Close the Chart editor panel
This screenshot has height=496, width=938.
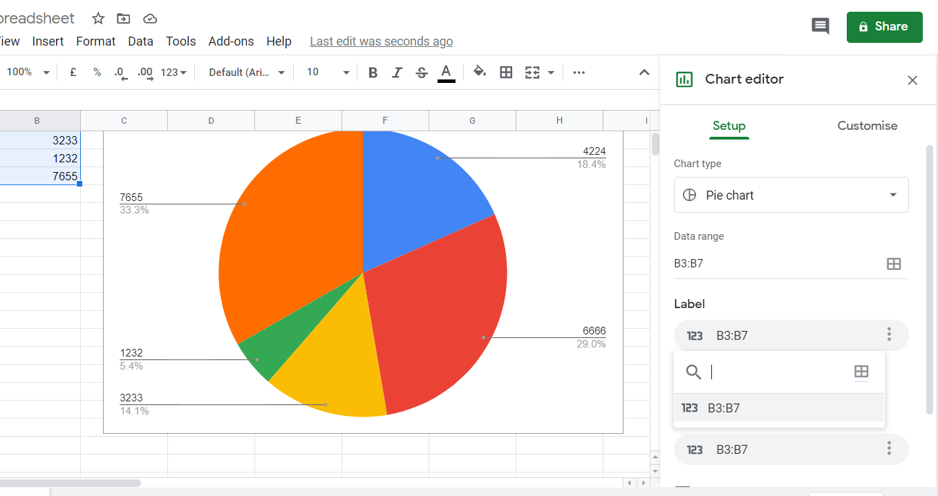click(x=912, y=80)
